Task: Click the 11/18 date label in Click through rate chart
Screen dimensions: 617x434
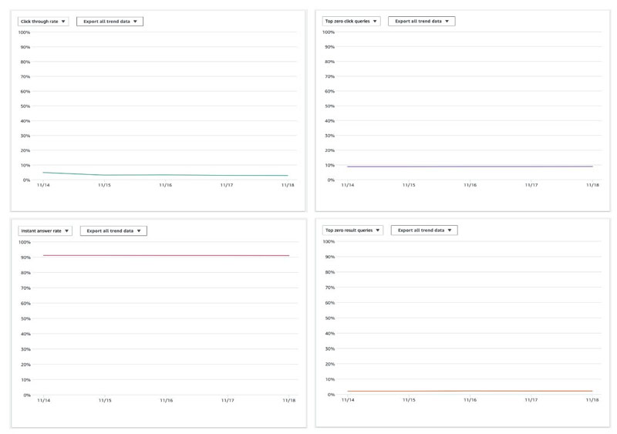Action: pyautogui.click(x=288, y=185)
